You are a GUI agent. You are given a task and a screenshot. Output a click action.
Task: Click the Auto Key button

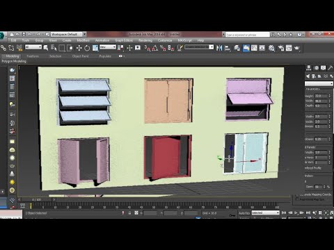(244, 212)
